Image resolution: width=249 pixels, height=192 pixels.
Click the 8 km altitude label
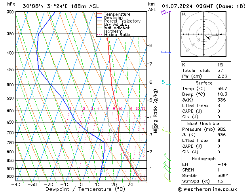151,45
